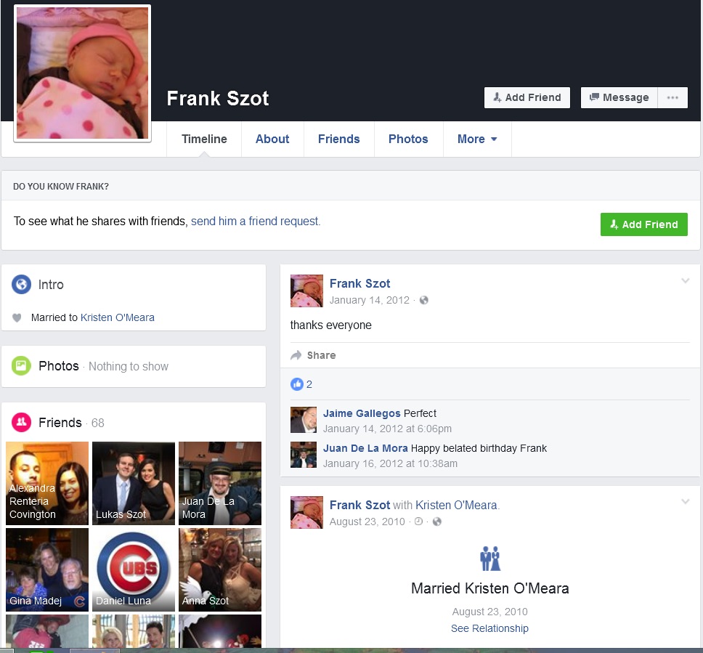Open Juan De La Mora's friend tile

219,483
